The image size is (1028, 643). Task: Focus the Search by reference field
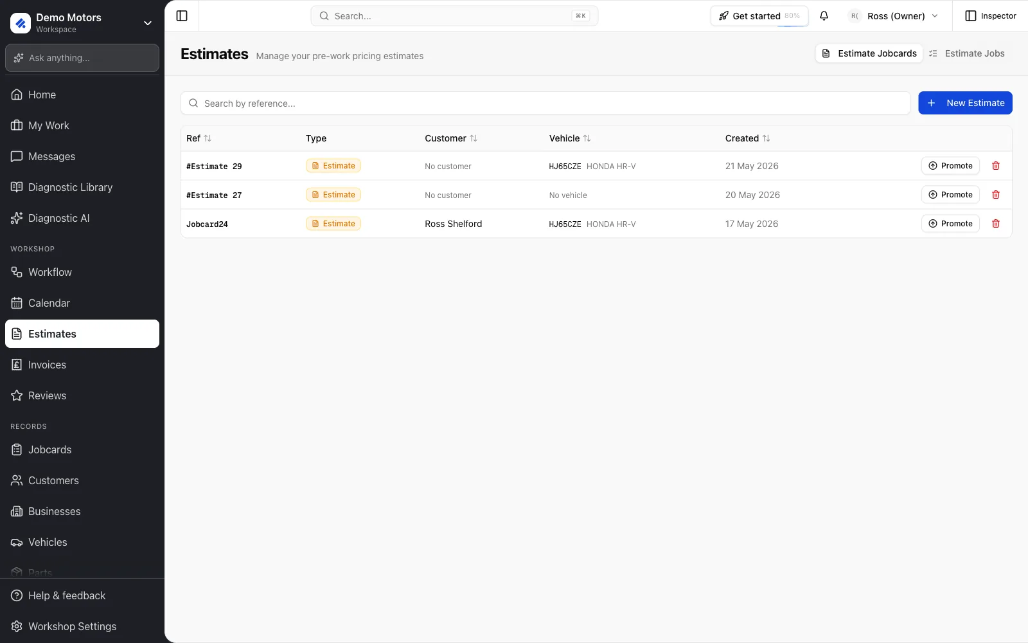[545, 103]
